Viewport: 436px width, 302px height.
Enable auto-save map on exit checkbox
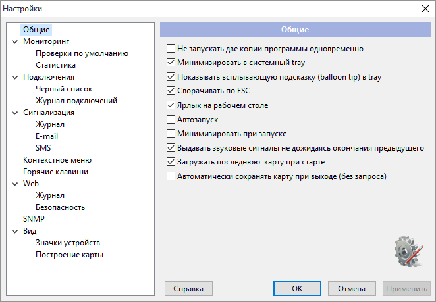171,176
